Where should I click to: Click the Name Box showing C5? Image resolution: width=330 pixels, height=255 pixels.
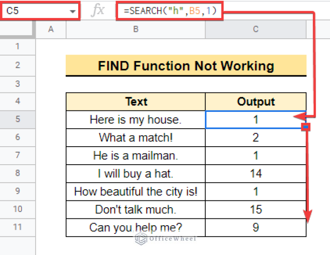(34, 11)
